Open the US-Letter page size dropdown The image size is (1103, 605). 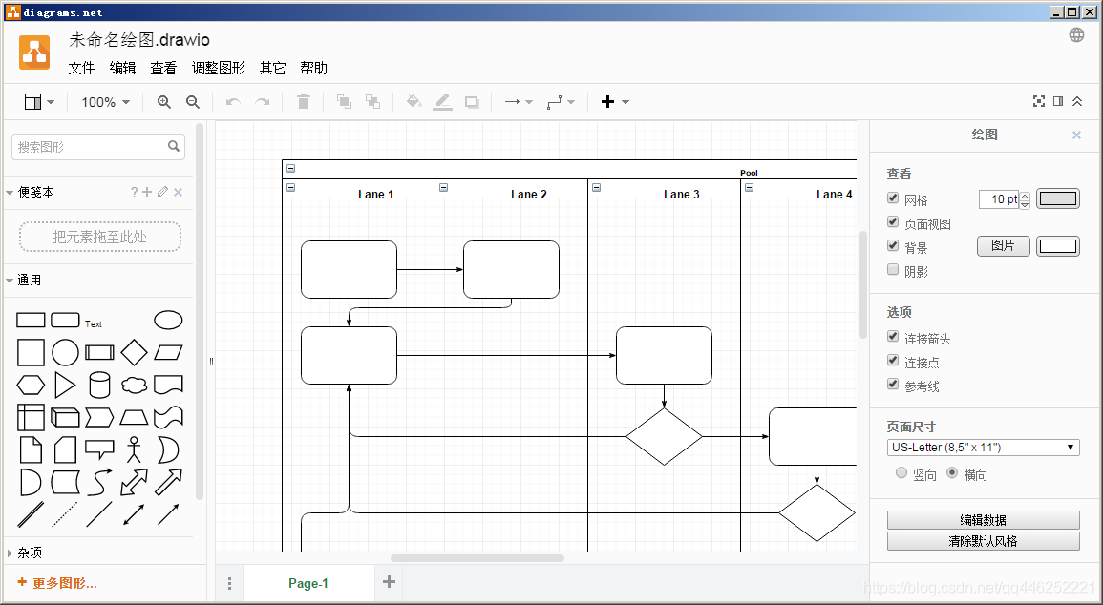point(983,448)
